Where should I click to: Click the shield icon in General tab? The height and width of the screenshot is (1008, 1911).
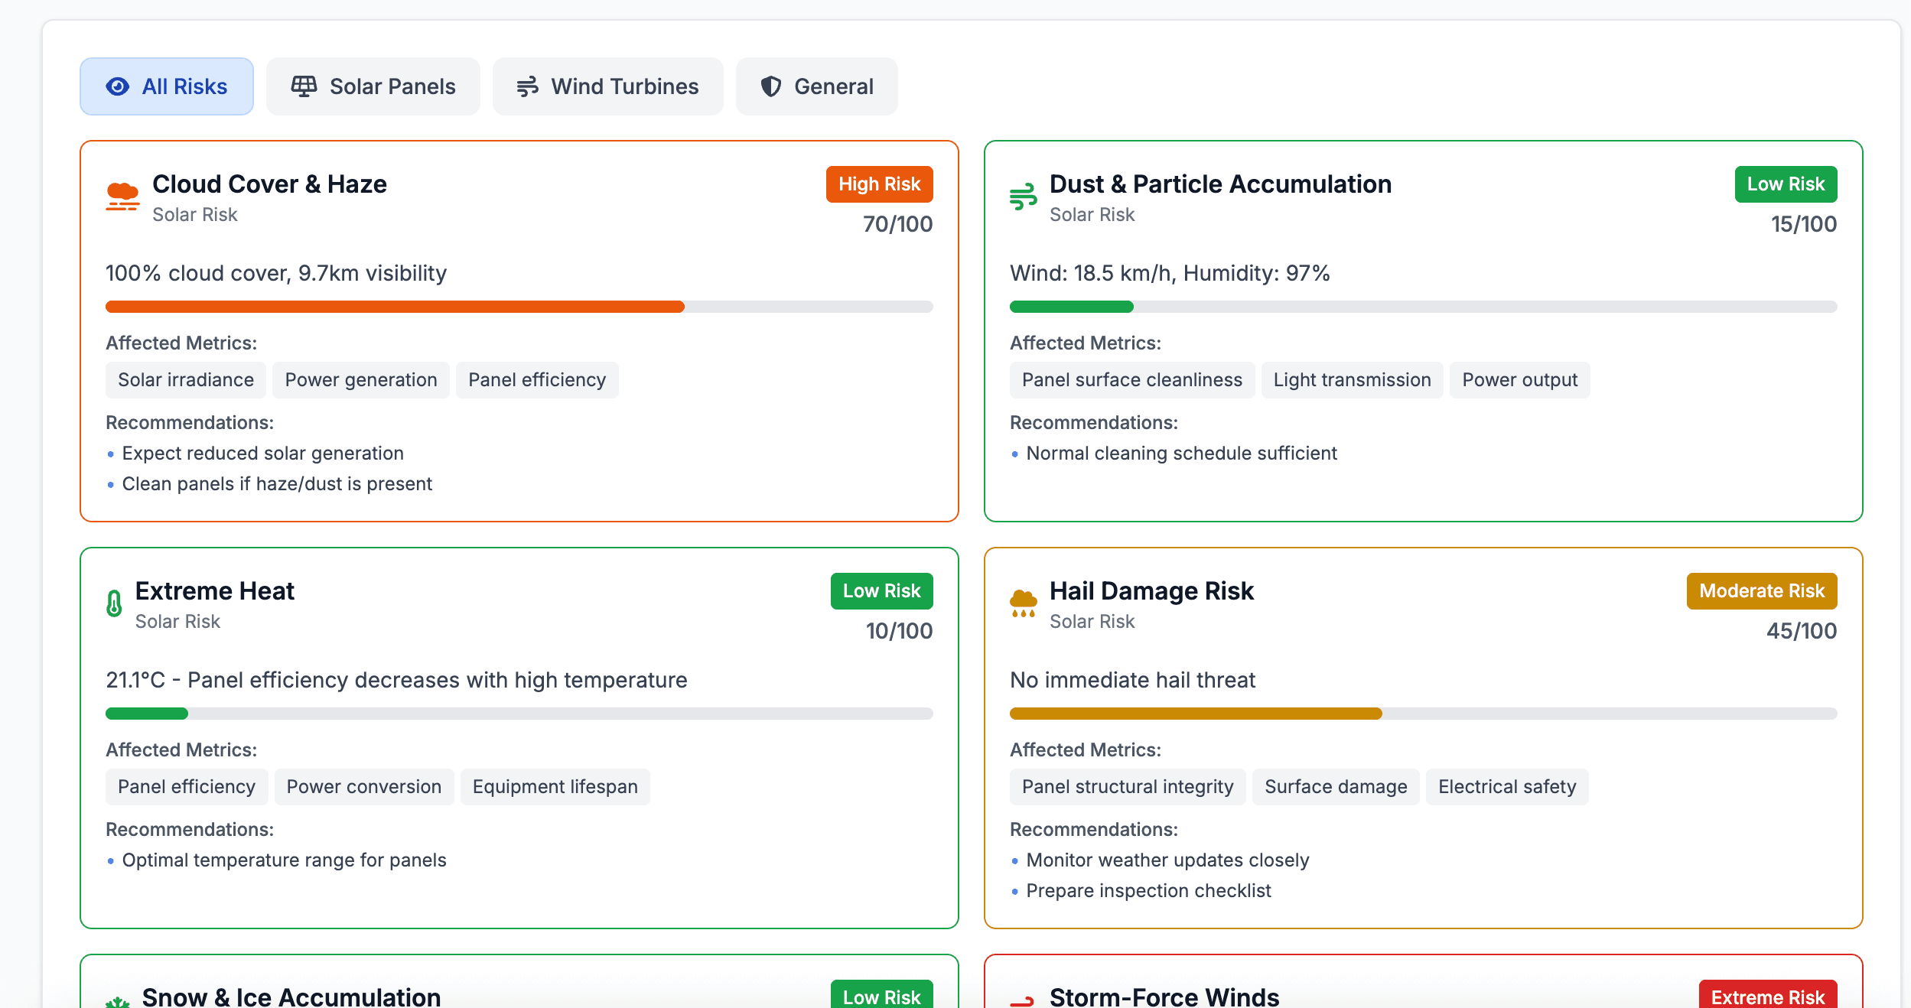(x=771, y=86)
